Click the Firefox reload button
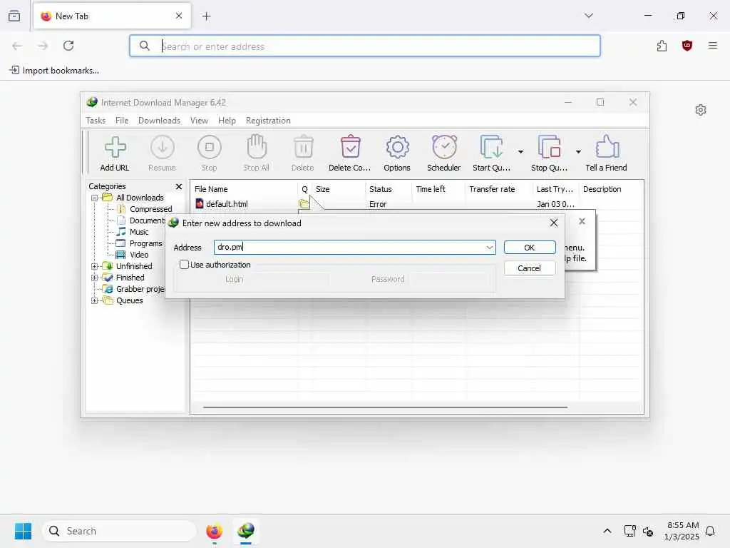This screenshot has width=730, height=548. pyautogui.click(x=68, y=46)
